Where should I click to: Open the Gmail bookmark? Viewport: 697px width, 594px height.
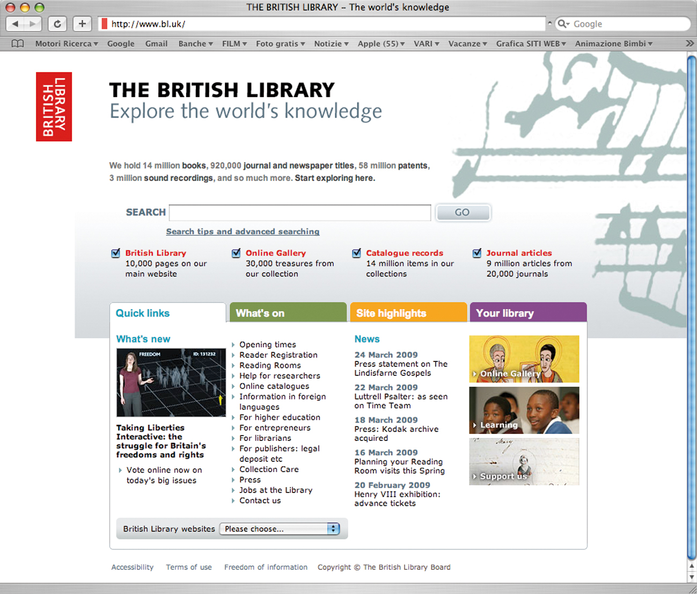(156, 44)
